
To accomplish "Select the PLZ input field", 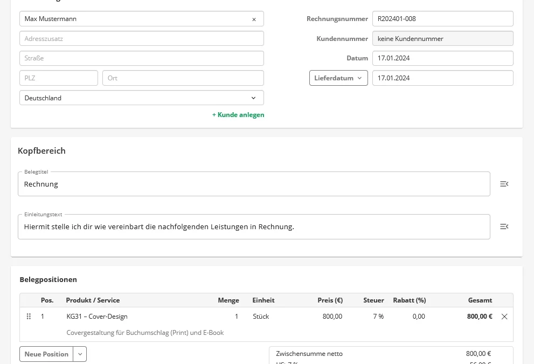I will pos(59,78).
